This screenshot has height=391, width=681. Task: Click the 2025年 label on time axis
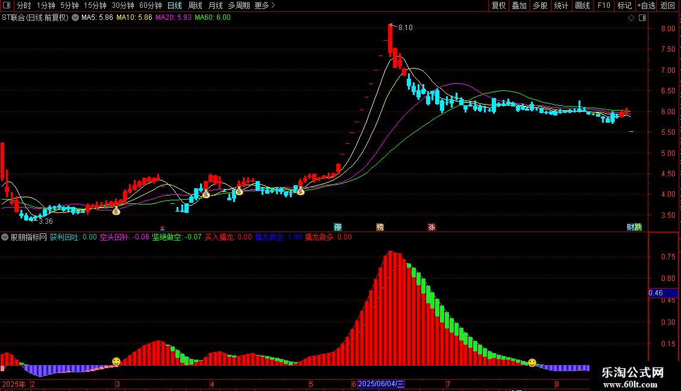(x=14, y=384)
